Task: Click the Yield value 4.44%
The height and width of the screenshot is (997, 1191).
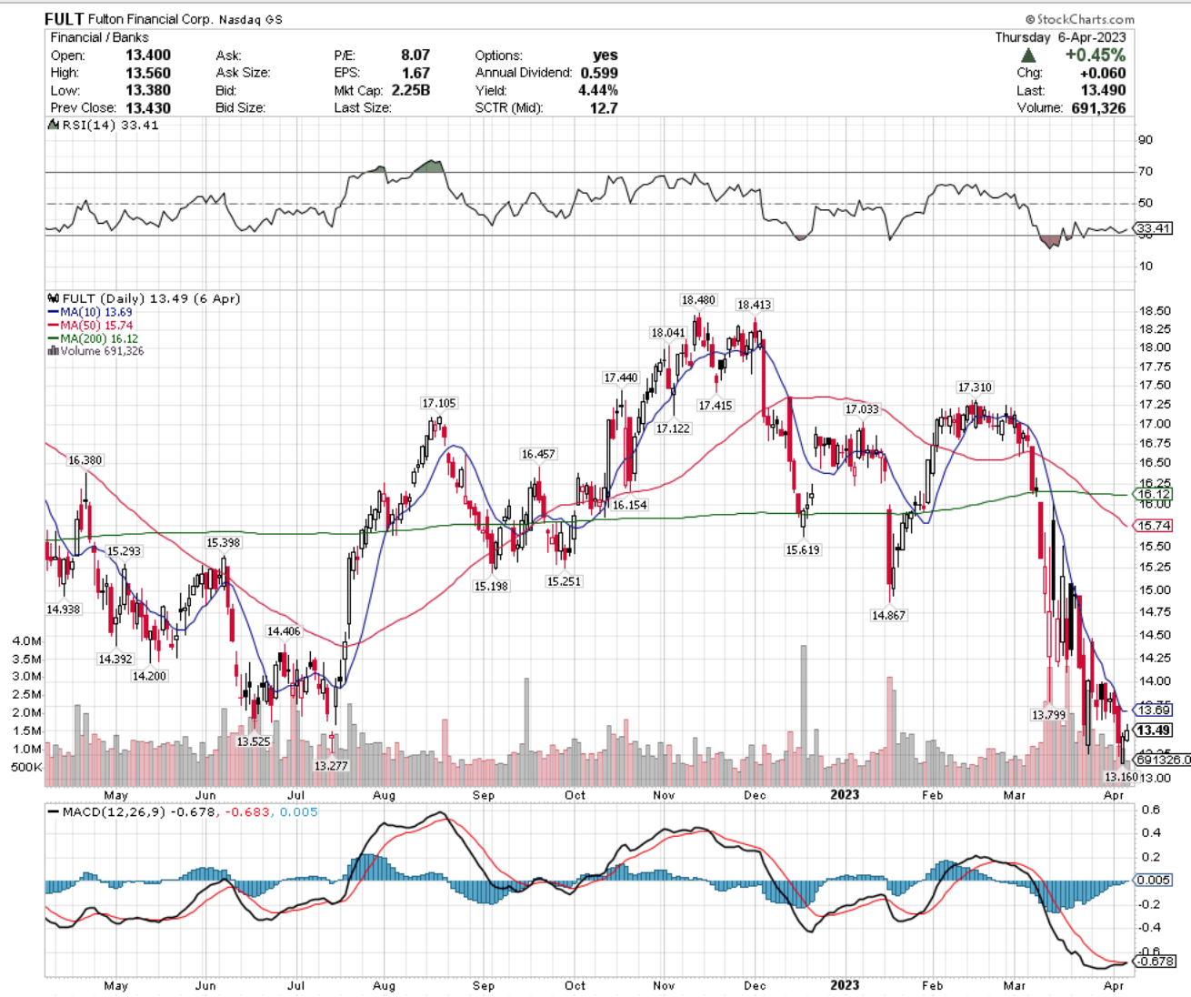Action: point(598,90)
